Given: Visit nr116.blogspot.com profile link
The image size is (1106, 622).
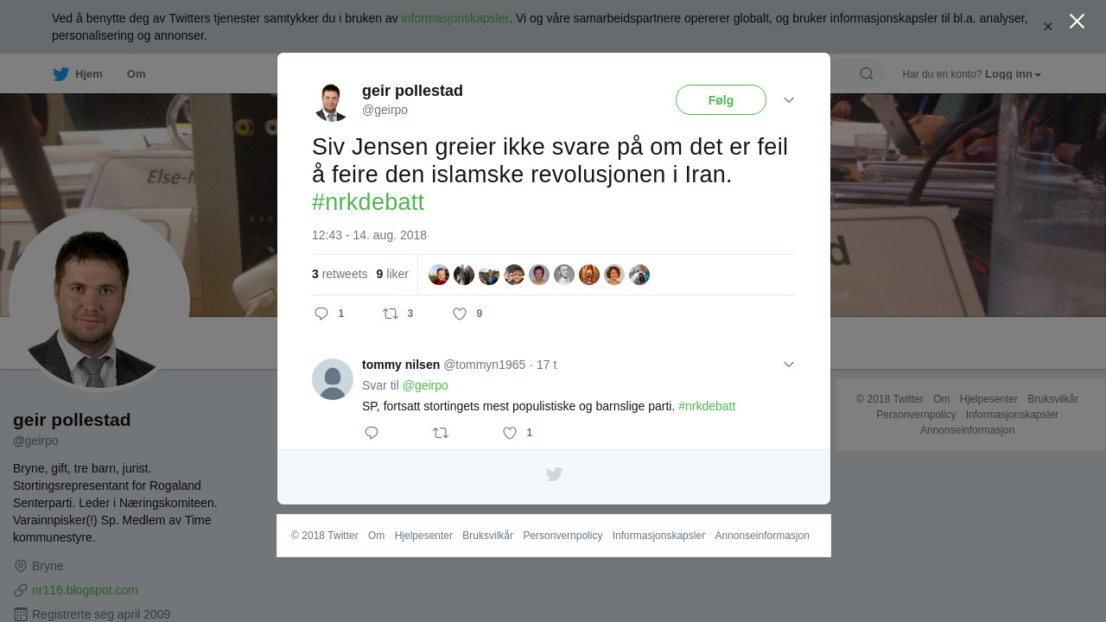Looking at the screenshot, I should click(x=85, y=590).
